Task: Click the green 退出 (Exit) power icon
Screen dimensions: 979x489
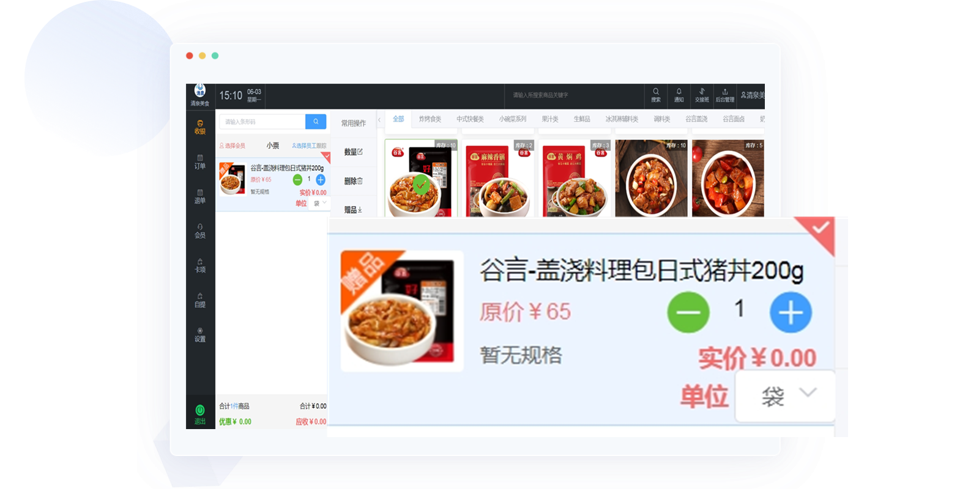Action: 200,411
